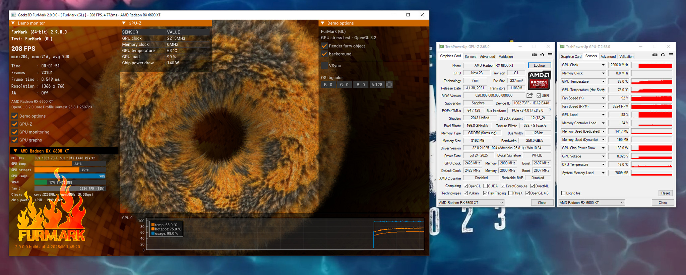
Task: Toggle the UEFI checkbox
Action: coord(539,96)
